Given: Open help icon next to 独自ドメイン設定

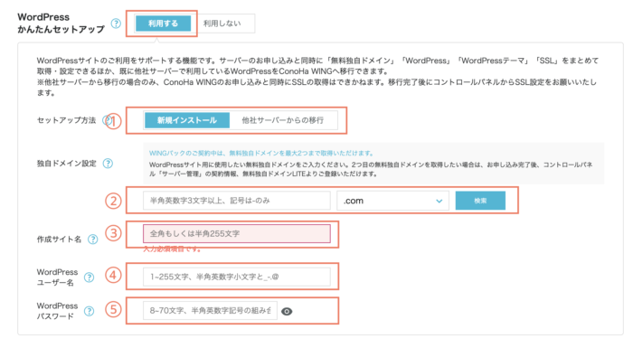Looking at the screenshot, I should point(108,164).
